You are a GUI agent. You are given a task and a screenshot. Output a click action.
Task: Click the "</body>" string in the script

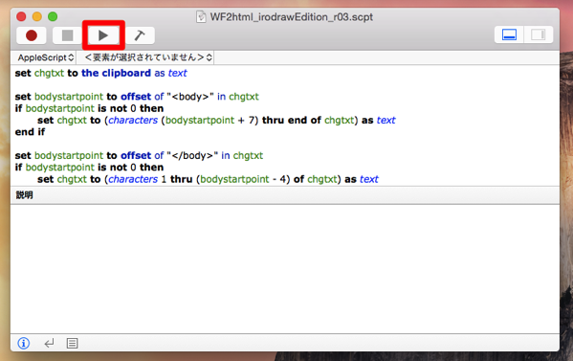(x=192, y=155)
